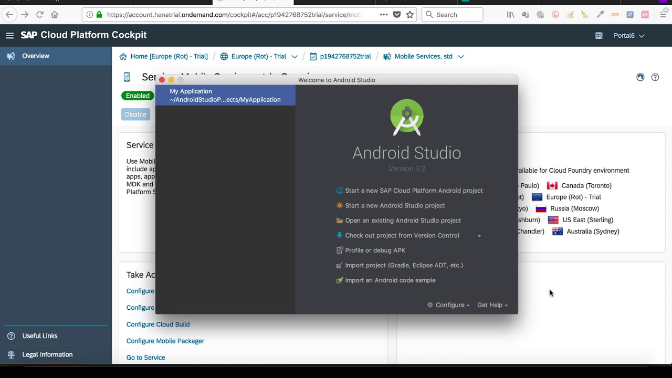Expand the Europe (Rot) - Trial breadcrumb chevron
The width and height of the screenshot is (672, 378).
click(x=295, y=57)
